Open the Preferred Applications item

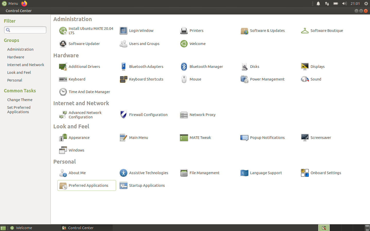(x=87, y=185)
